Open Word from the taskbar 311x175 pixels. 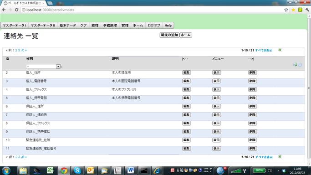131,170
